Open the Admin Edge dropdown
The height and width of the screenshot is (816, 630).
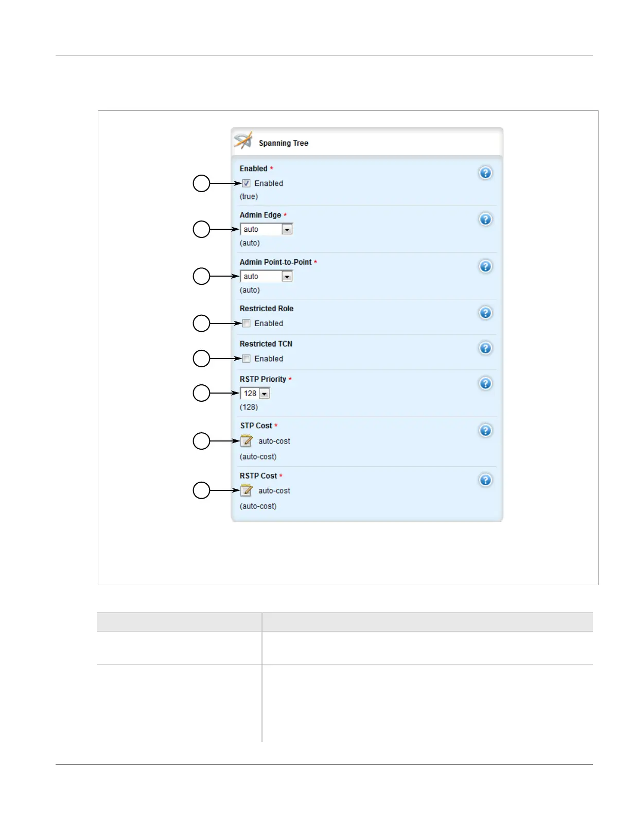tap(287, 229)
